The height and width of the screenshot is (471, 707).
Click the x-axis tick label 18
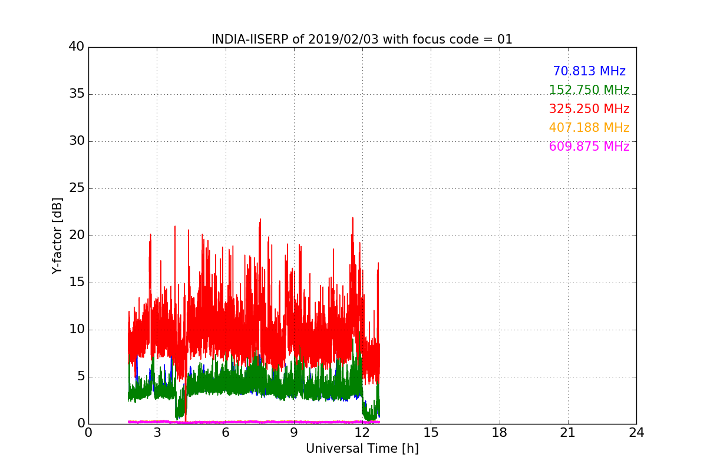tap(500, 432)
